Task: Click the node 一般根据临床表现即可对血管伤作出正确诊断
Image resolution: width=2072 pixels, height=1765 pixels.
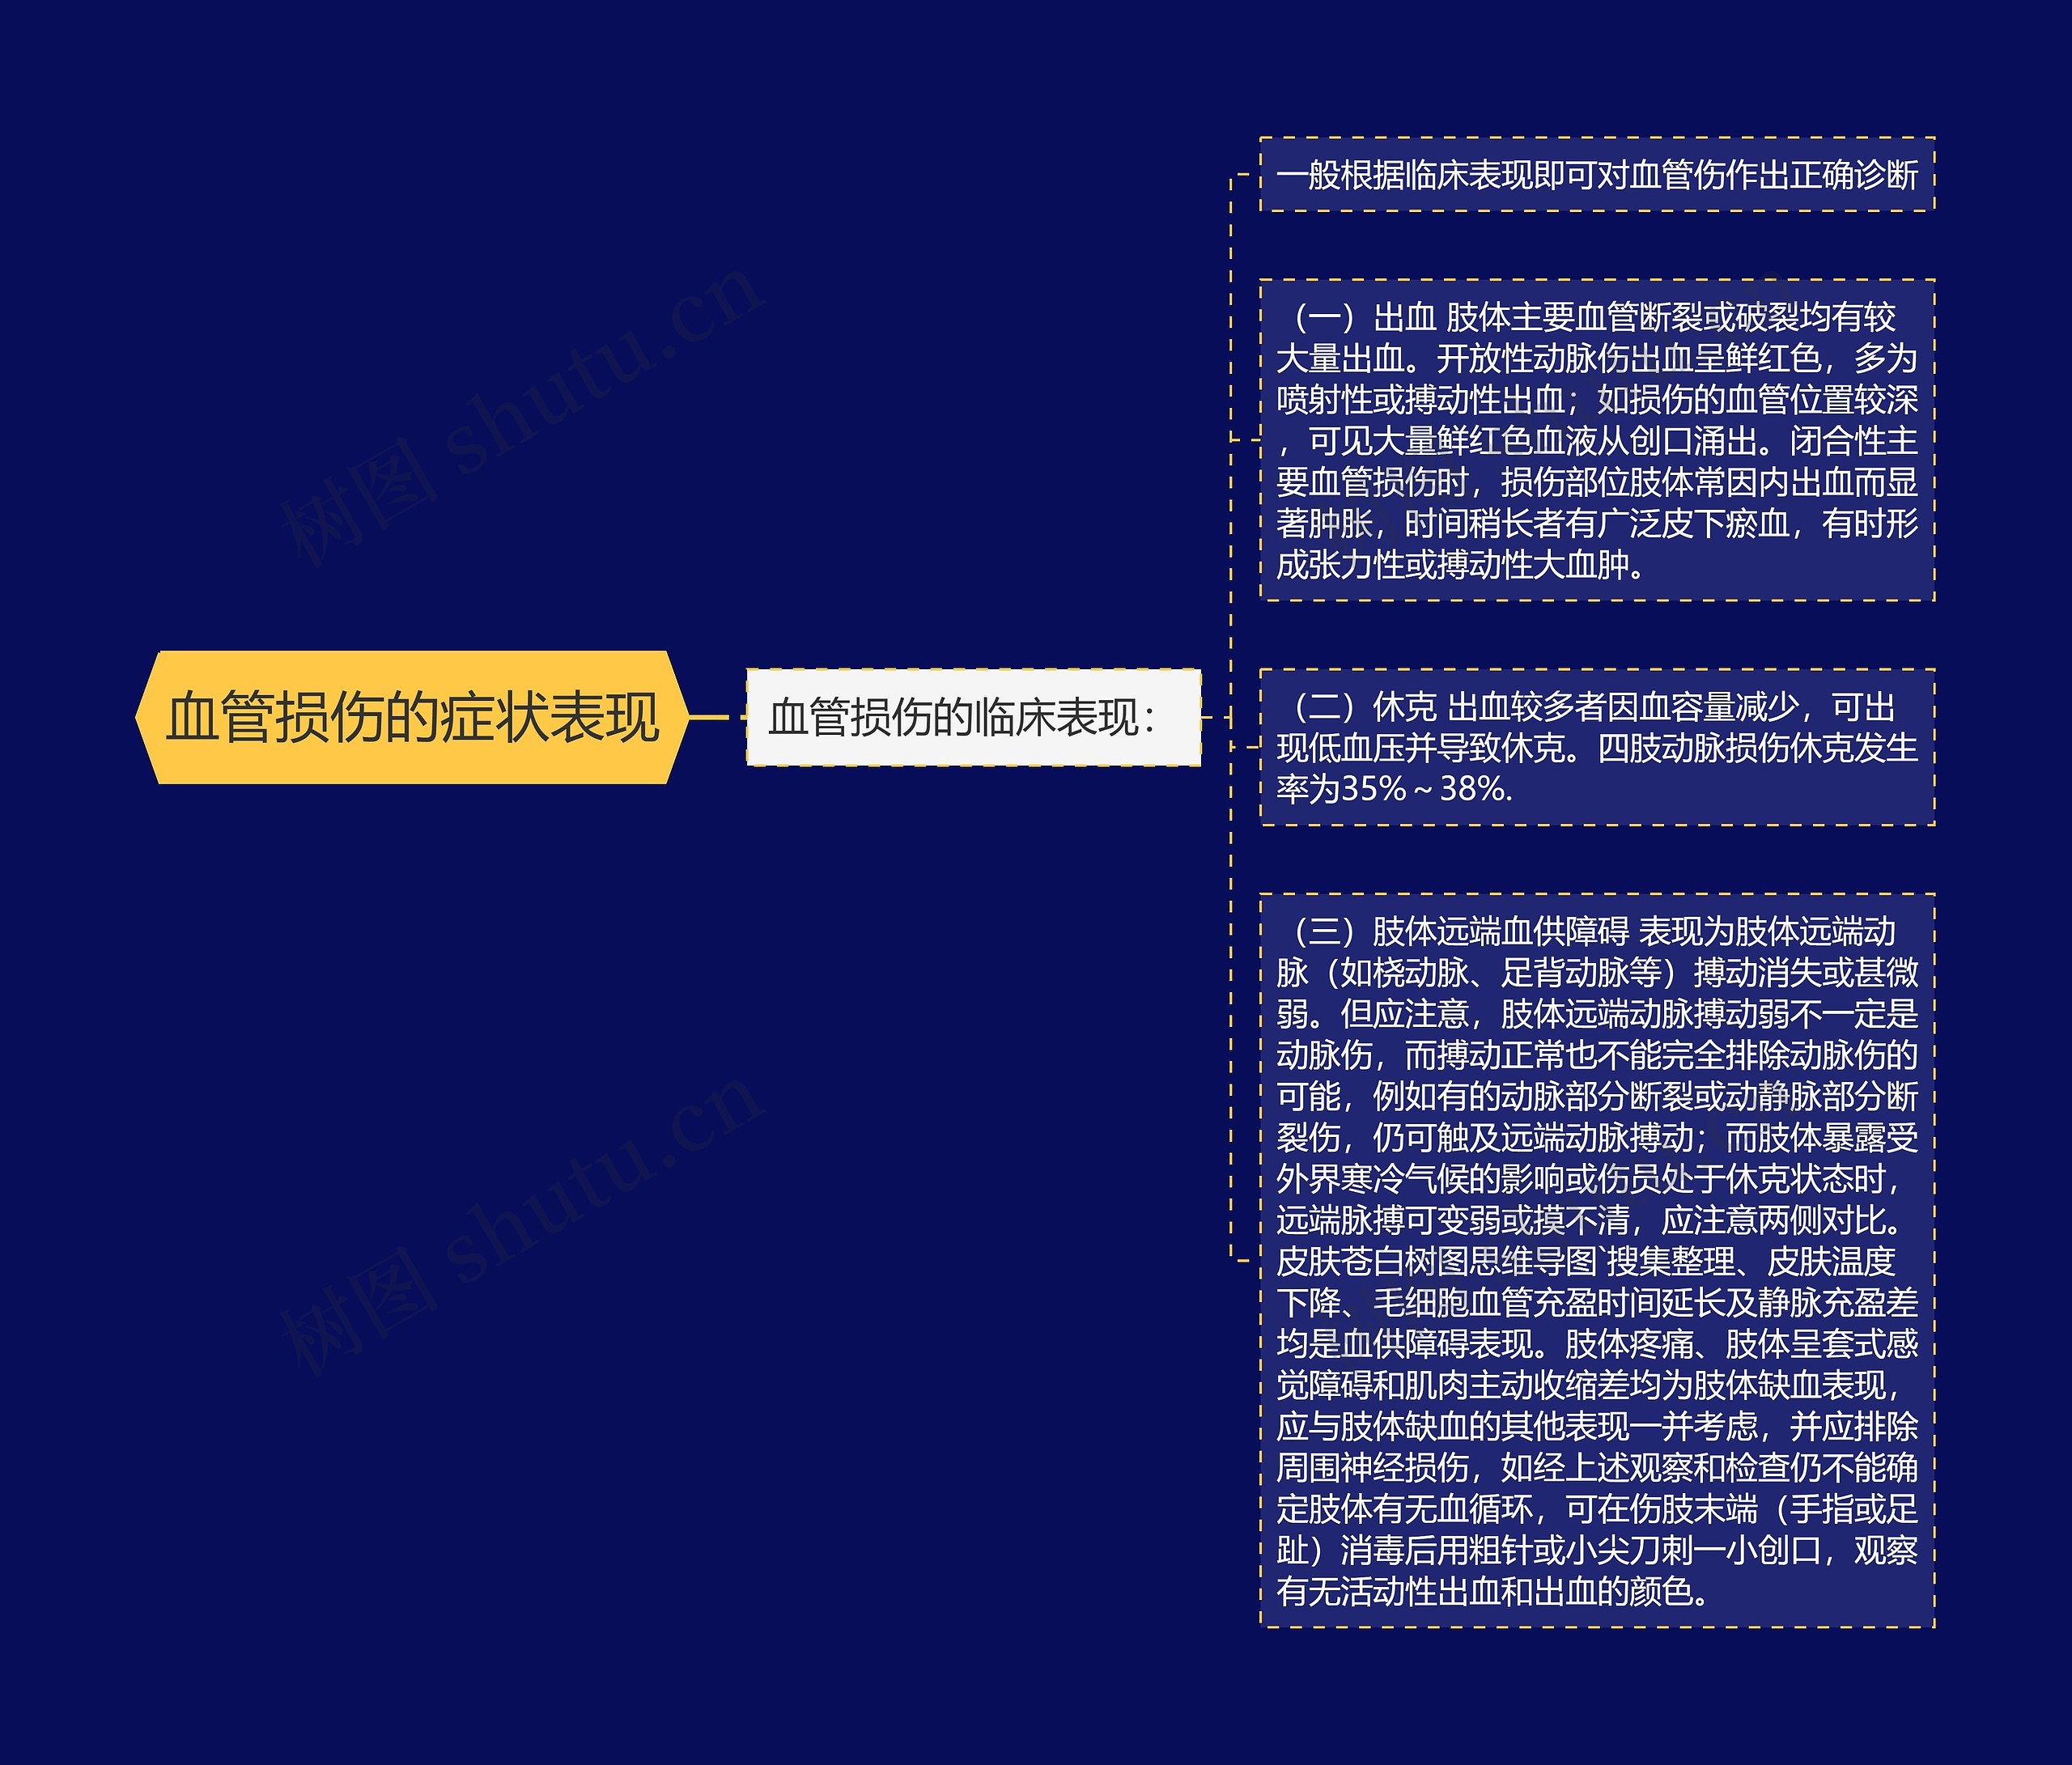Action: (1597, 175)
